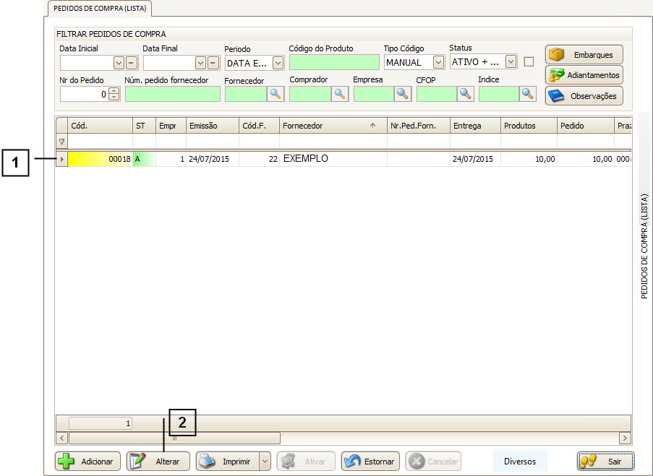653x476 pixels.
Task: Expand the Imprimir dropdown arrow
Action: coord(264,462)
